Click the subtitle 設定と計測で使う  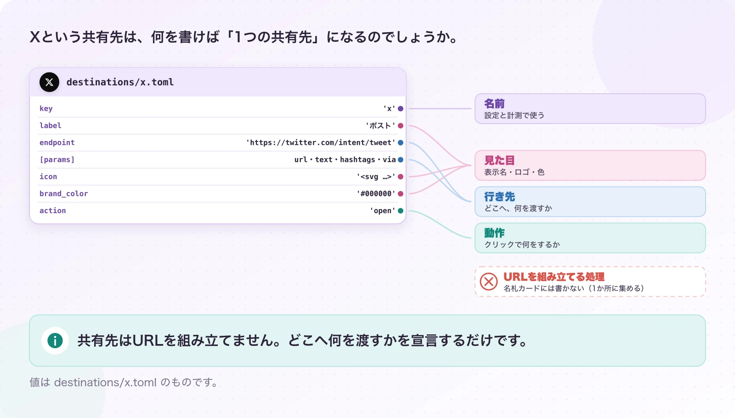click(514, 116)
